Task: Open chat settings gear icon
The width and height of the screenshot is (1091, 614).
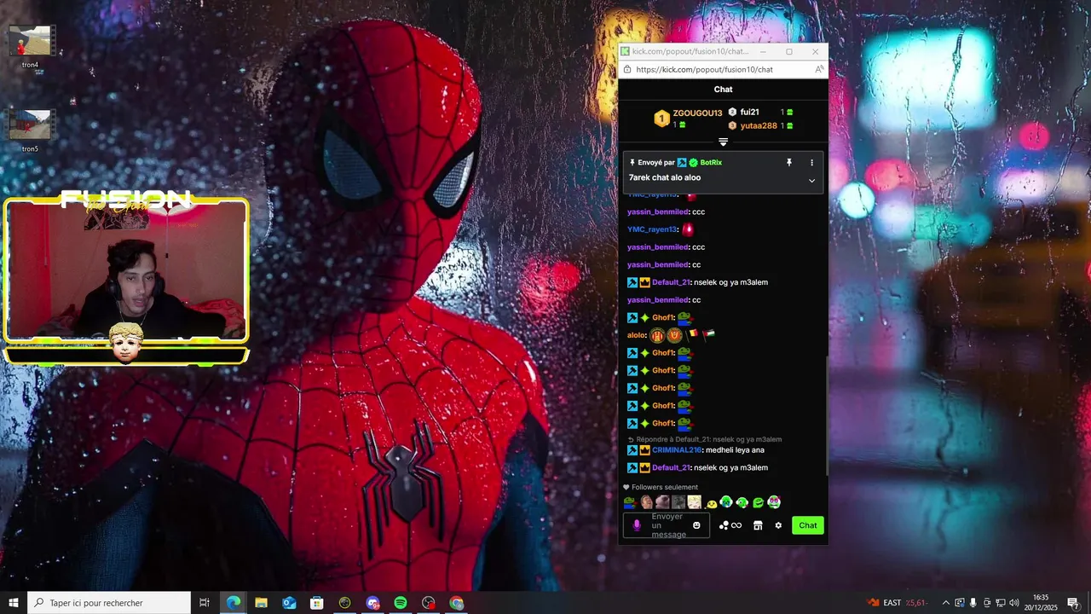Action: click(x=778, y=525)
